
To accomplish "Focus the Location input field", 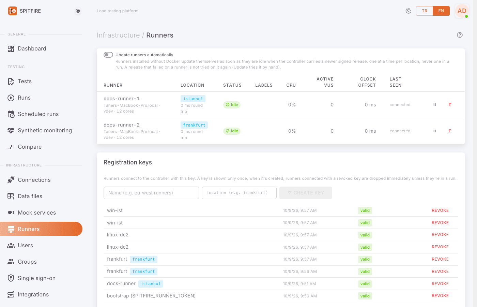I will tap(239, 193).
